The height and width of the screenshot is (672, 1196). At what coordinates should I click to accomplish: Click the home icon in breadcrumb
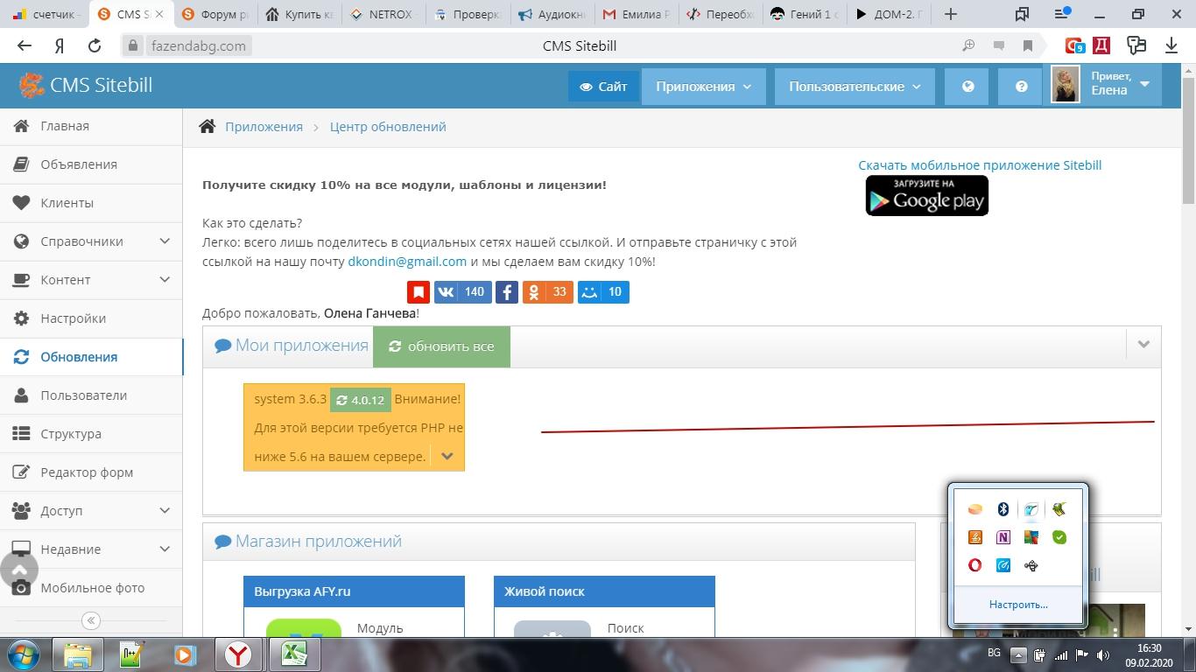208,127
